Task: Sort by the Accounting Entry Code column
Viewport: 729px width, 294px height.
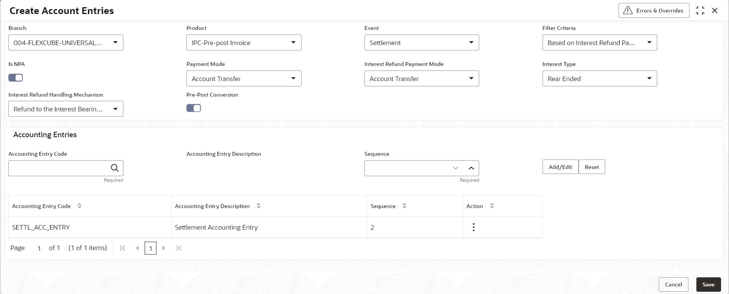Action: (x=79, y=206)
